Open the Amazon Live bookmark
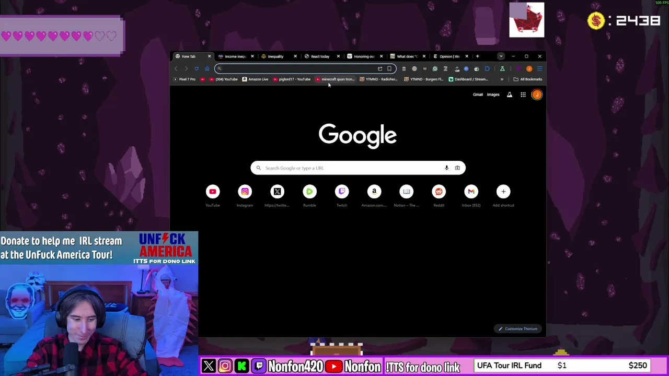The width and height of the screenshot is (669, 376). tap(255, 79)
